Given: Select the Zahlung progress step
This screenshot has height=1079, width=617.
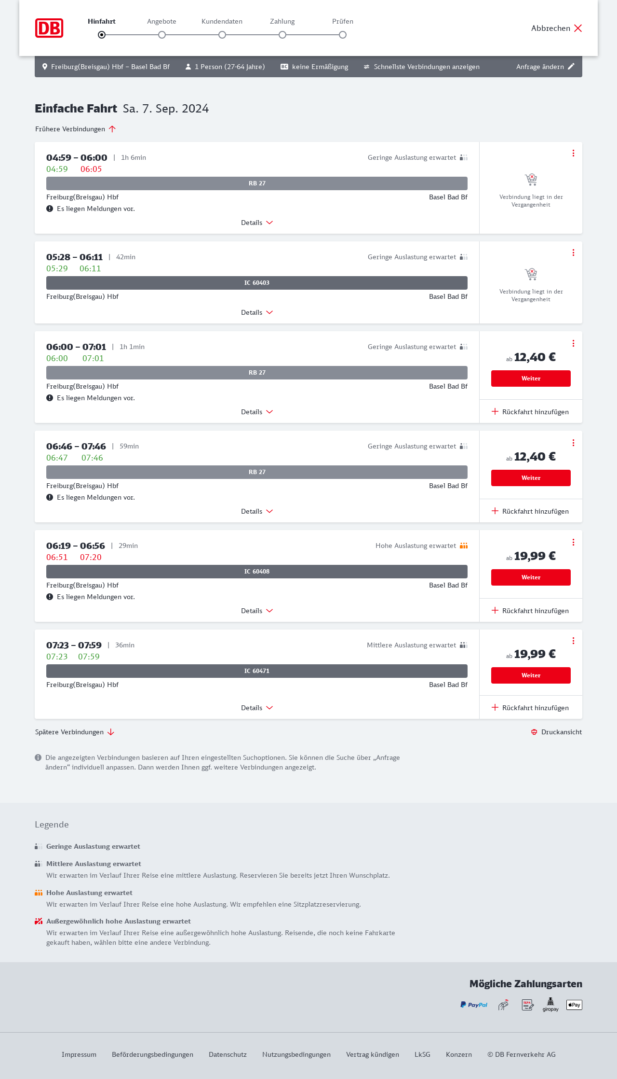Looking at the screenshot, I should click(282, 35).
